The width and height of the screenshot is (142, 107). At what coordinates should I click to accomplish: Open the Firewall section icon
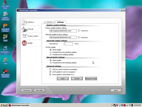click(25, 29)
